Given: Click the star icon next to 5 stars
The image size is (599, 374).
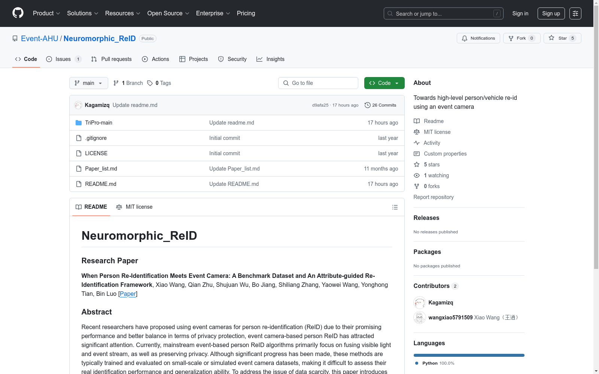Looking at the screenshot, I should pos(417,165).
